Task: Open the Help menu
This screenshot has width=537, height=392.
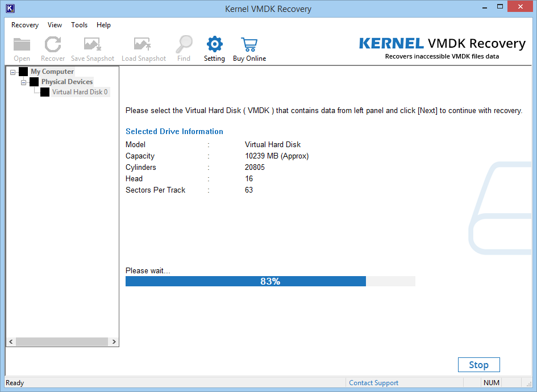Action: (103, 25)
